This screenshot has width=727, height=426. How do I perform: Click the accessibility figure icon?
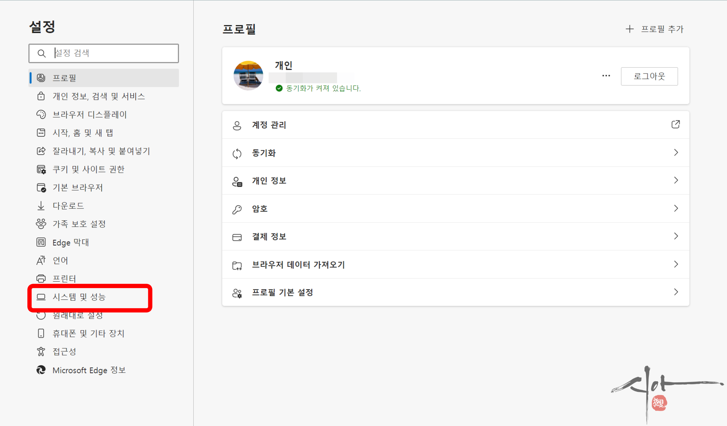tap(41, 351)
